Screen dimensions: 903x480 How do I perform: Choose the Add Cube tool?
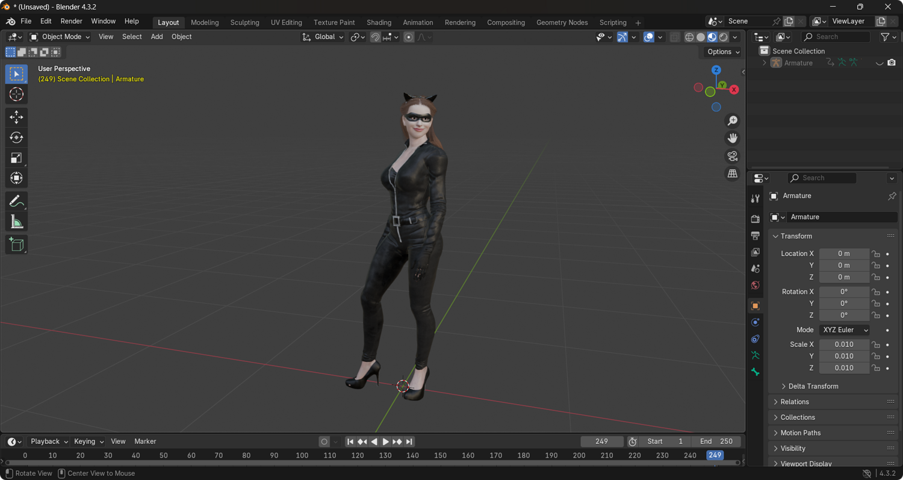click(x=16, y=245)
